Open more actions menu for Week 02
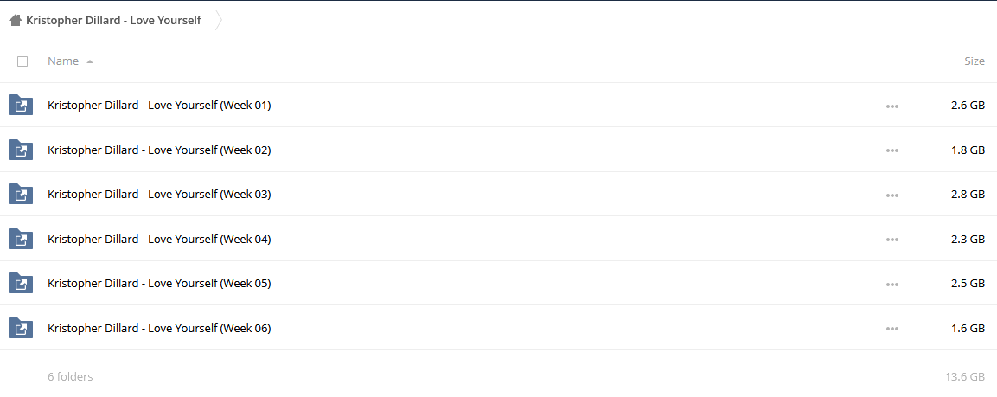 (x=892, y=150)
